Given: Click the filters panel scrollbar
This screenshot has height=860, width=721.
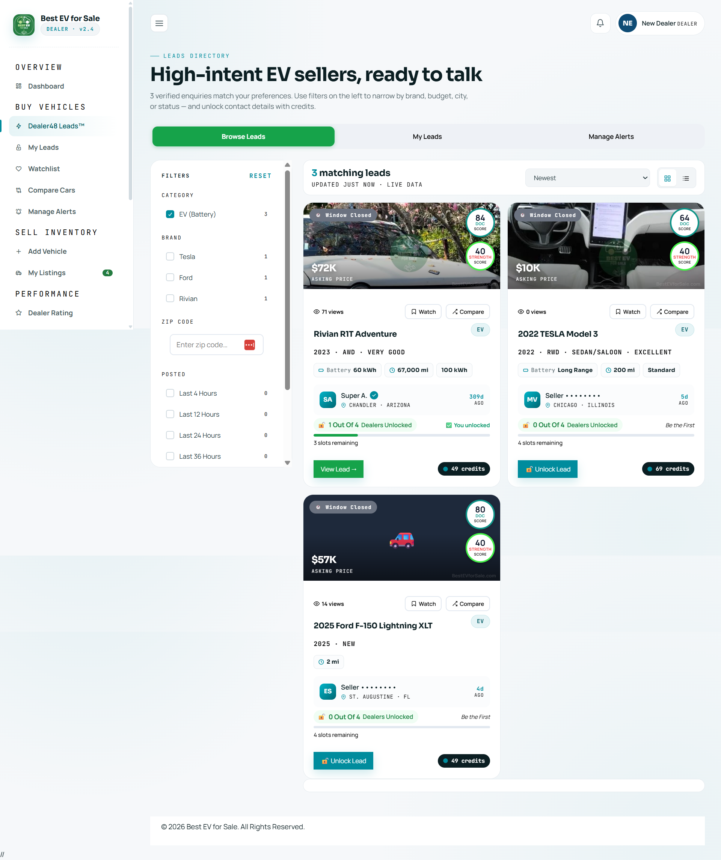Looking at the screenshot, I should 287,280.
